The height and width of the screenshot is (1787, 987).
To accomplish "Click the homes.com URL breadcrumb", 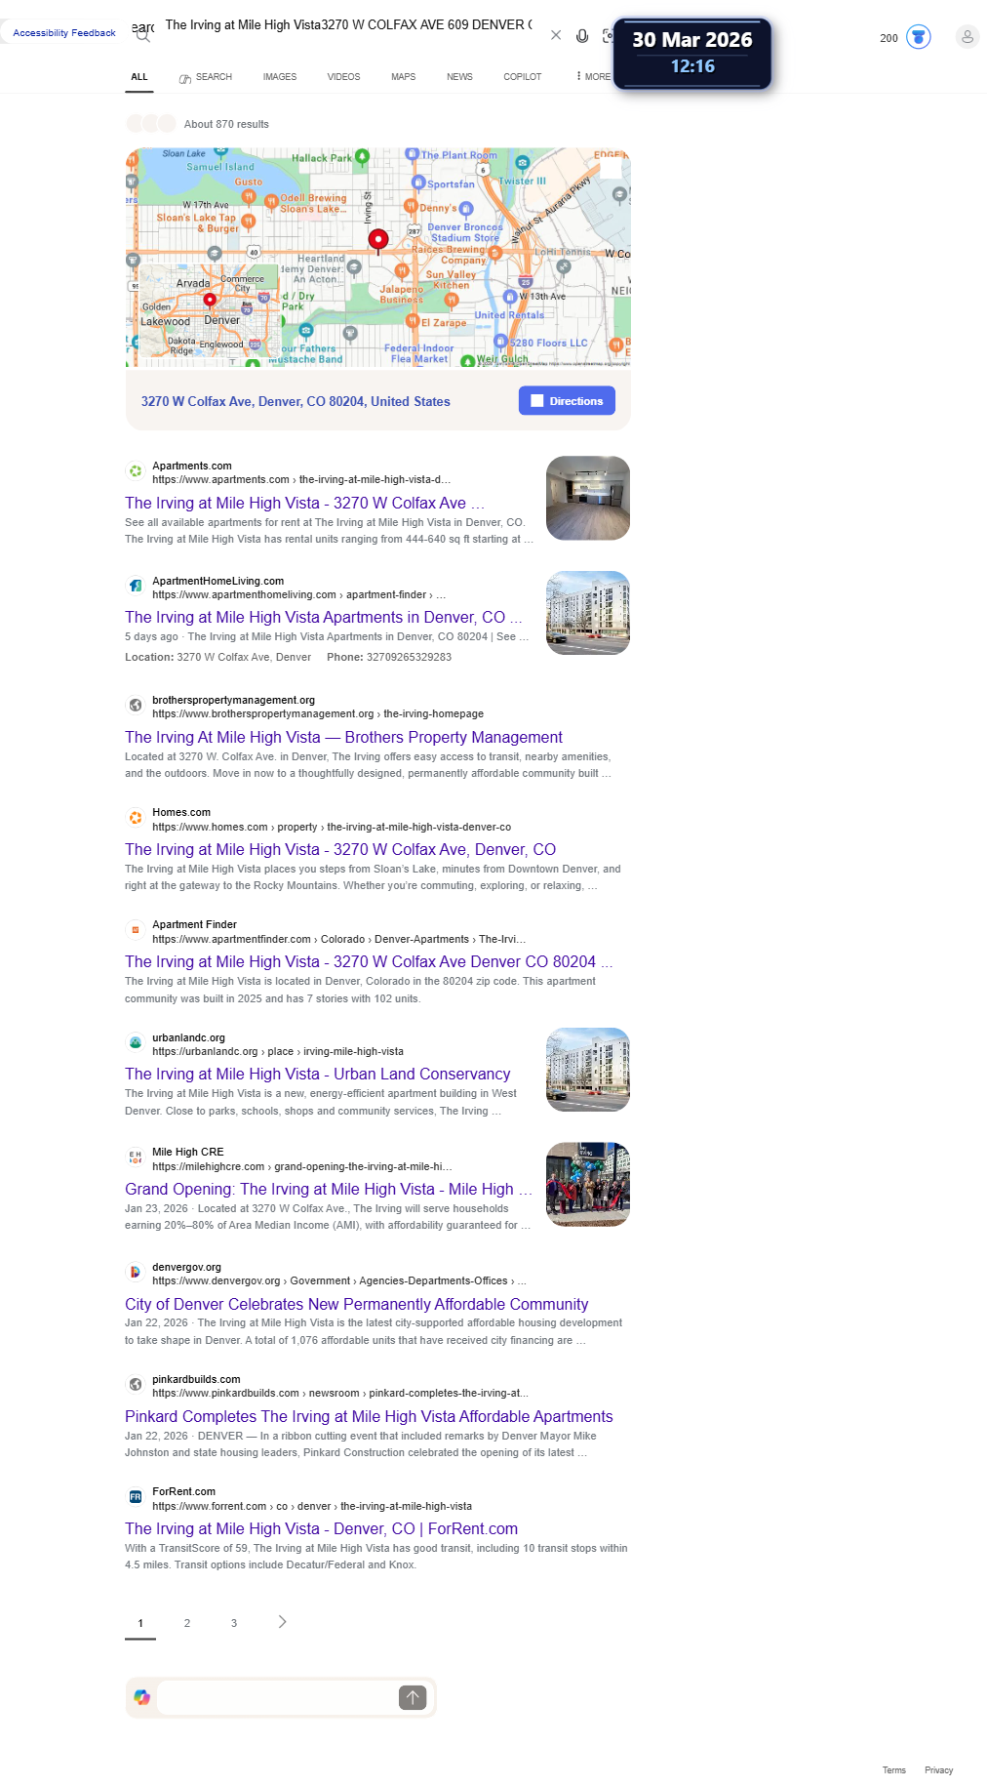I will pyautogui.click(x=332, y=827).
